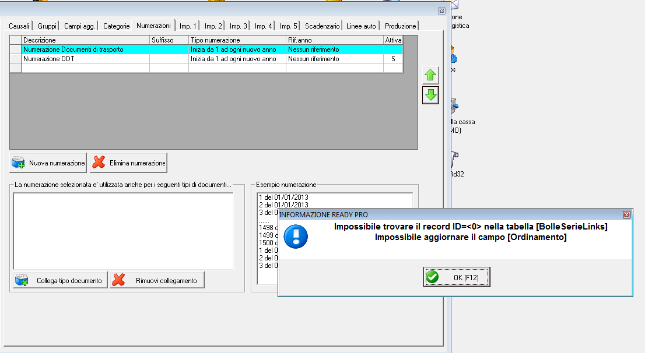Open the Imp. 3 tab
Viewport: 645px width, 353px height.
[238, 26]
